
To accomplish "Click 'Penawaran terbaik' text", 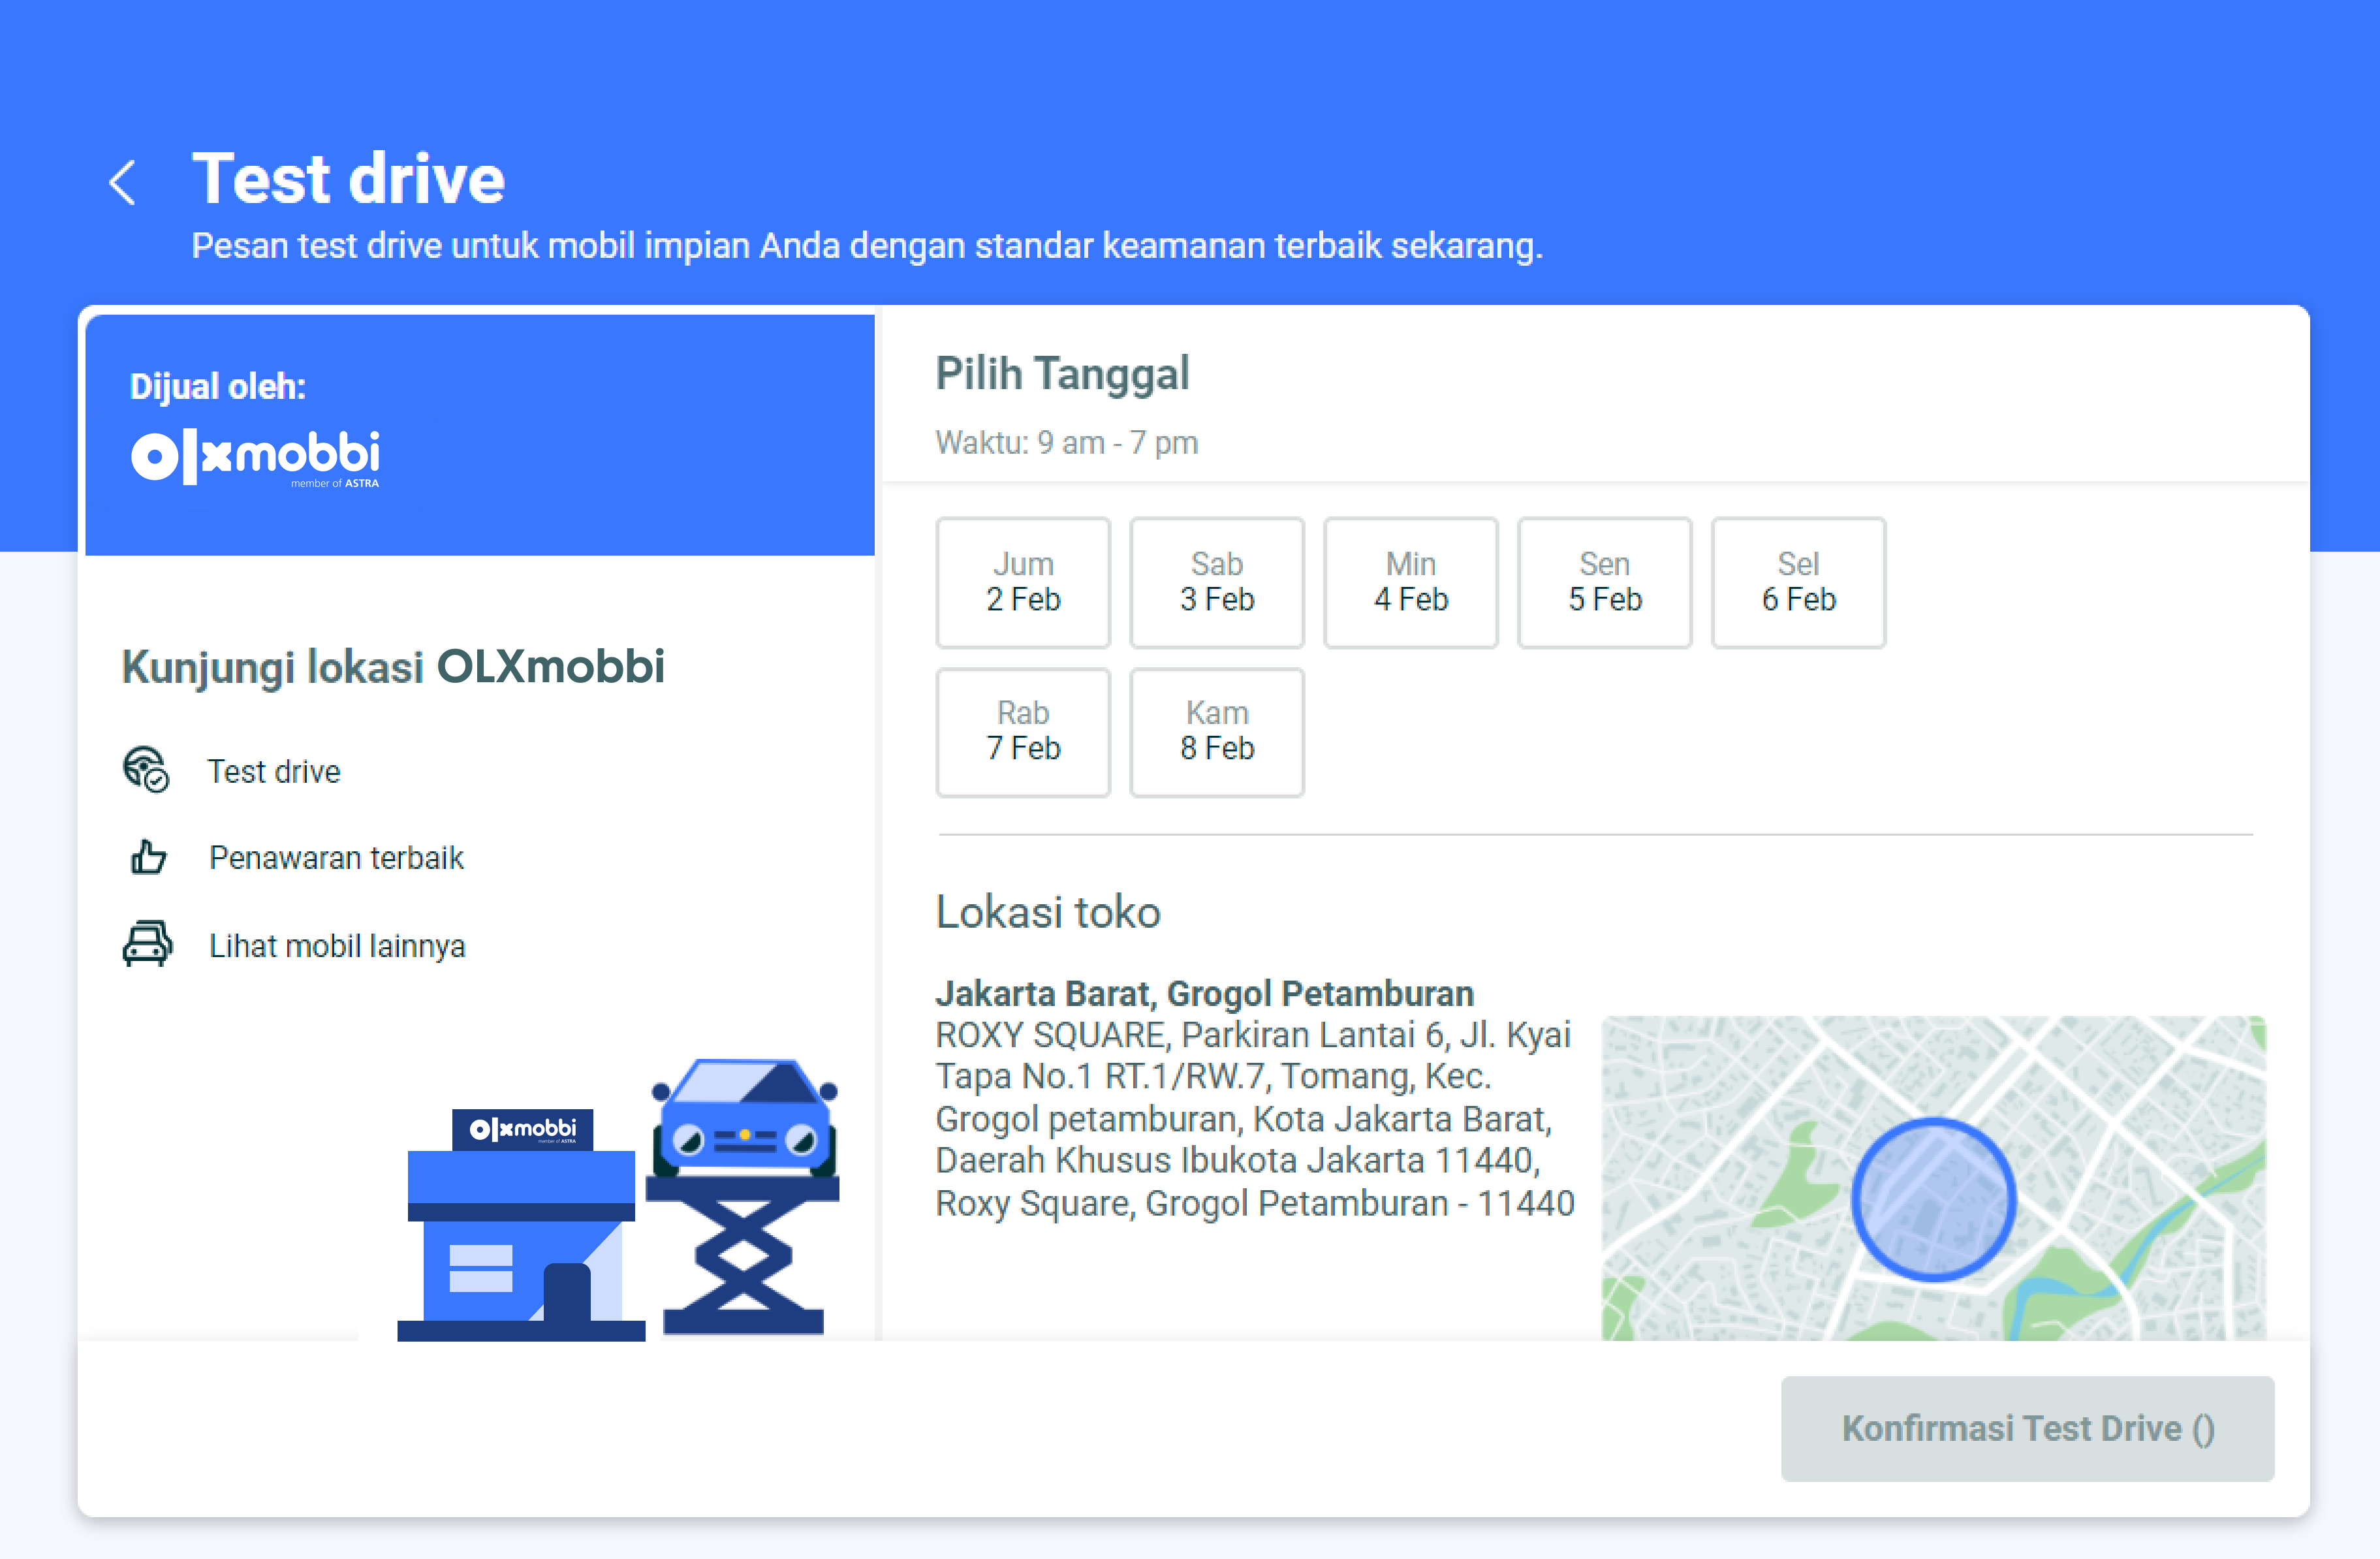I will tap(336, 858).
